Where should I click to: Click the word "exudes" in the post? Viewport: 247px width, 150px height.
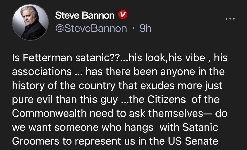[157, 86]
